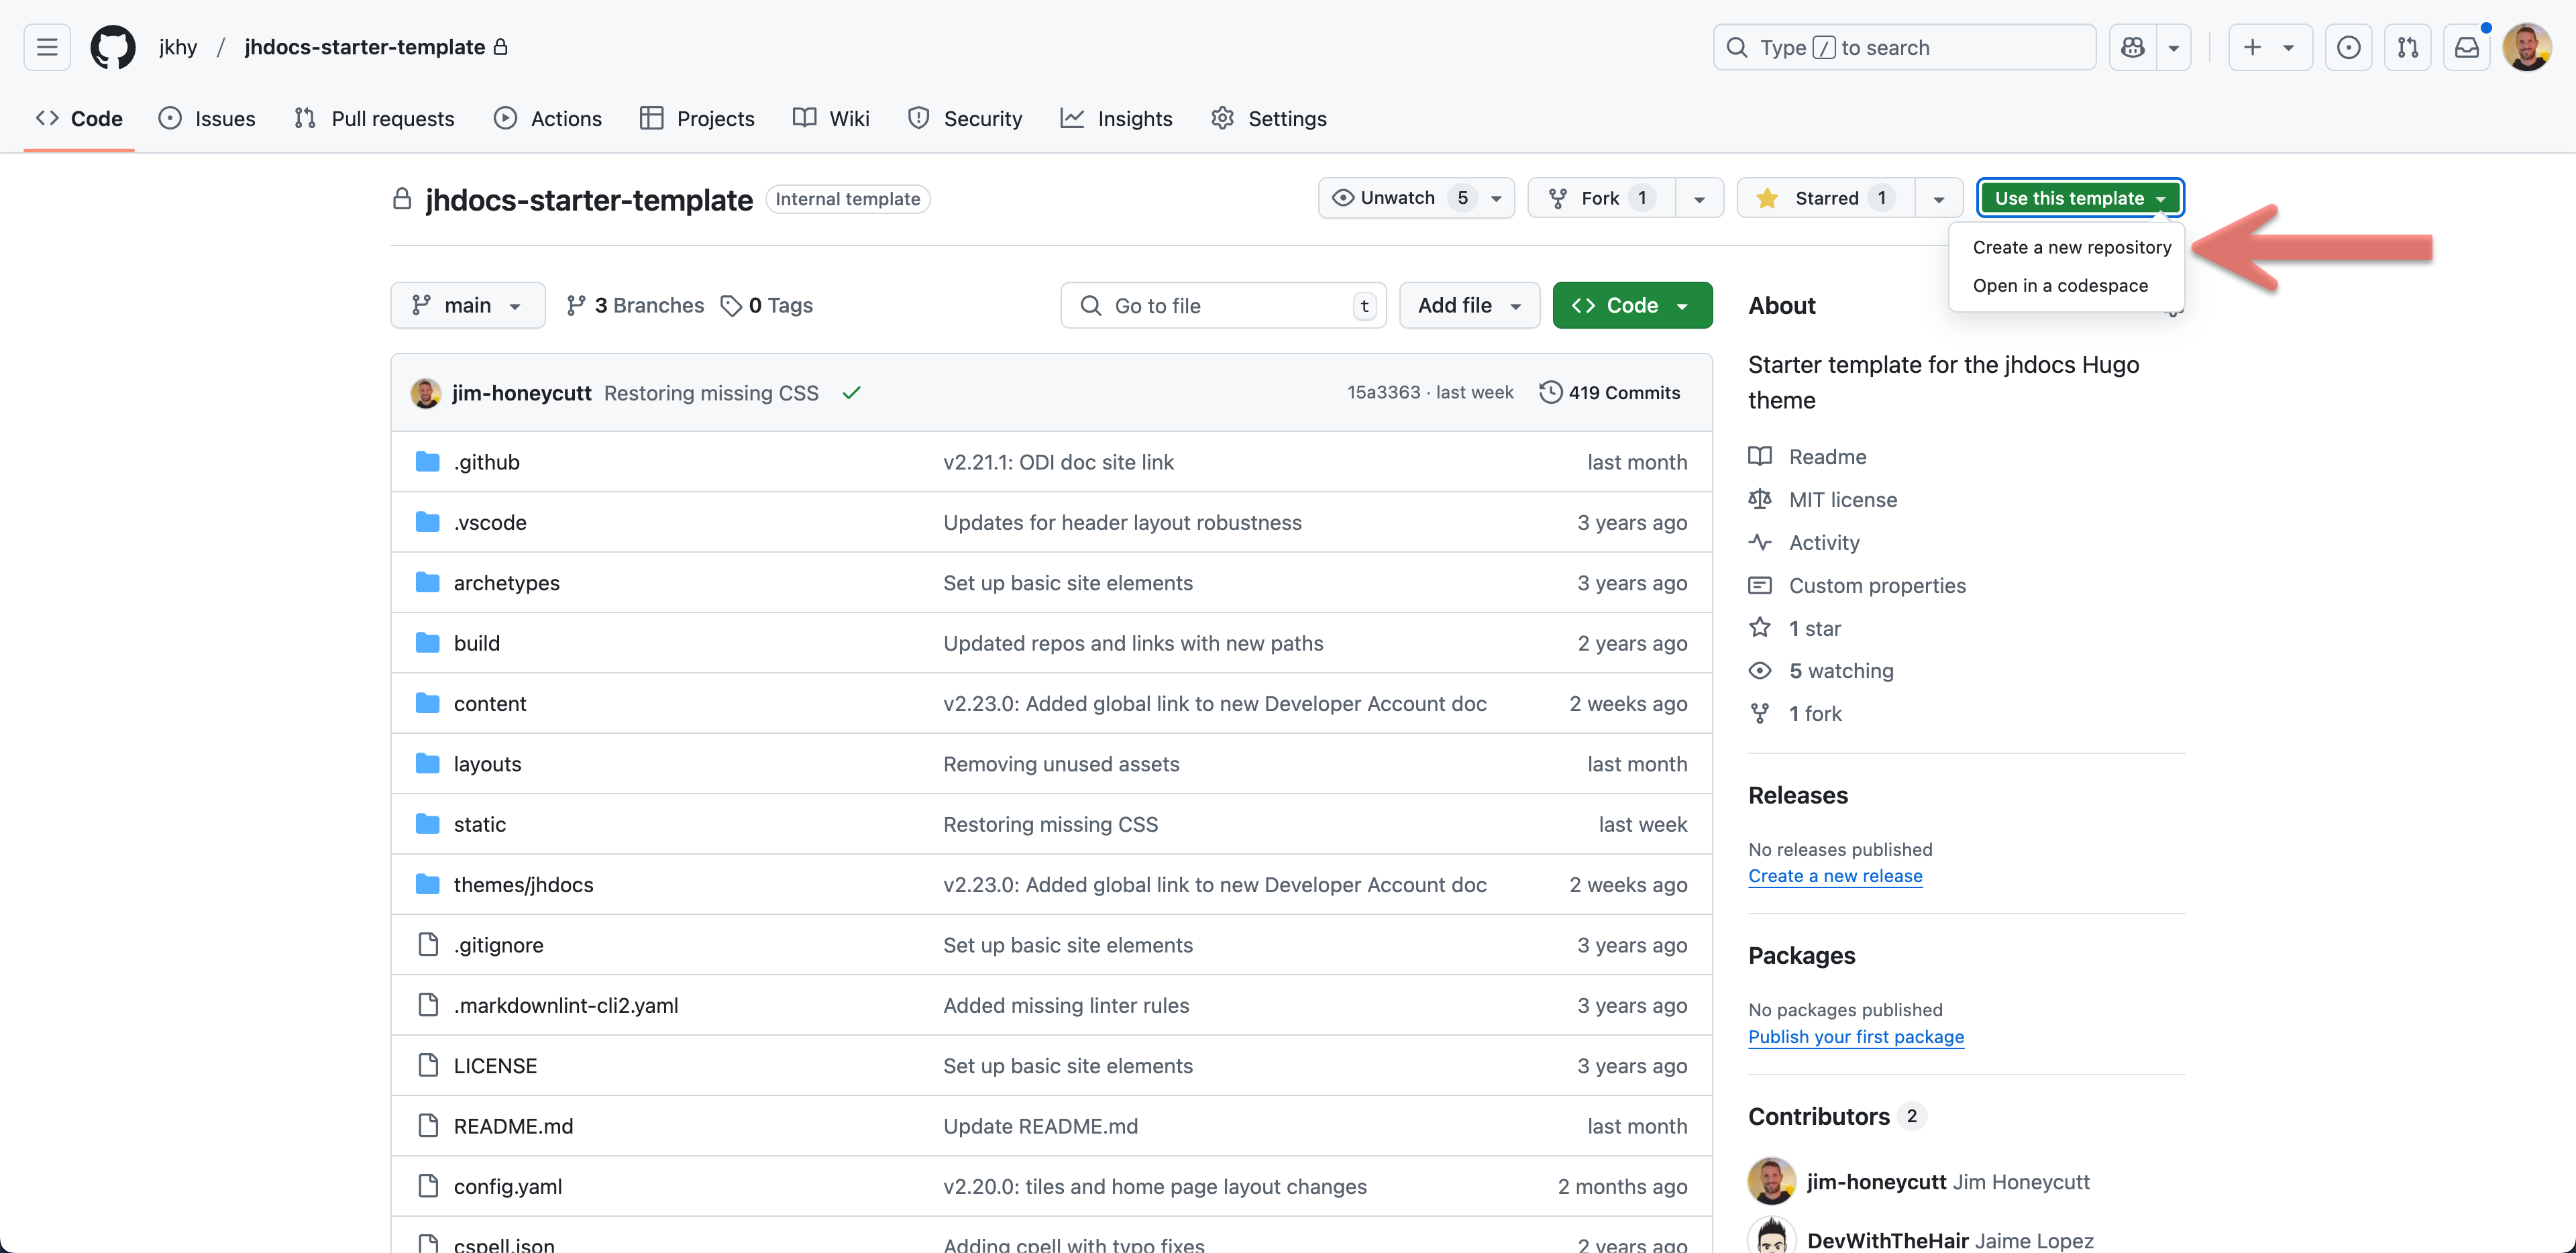Image resolution: width=2576 pixels, height=1253 pixels.
Task: Expand the Fork options dropdown arrow
Action: pos(1699,198)
